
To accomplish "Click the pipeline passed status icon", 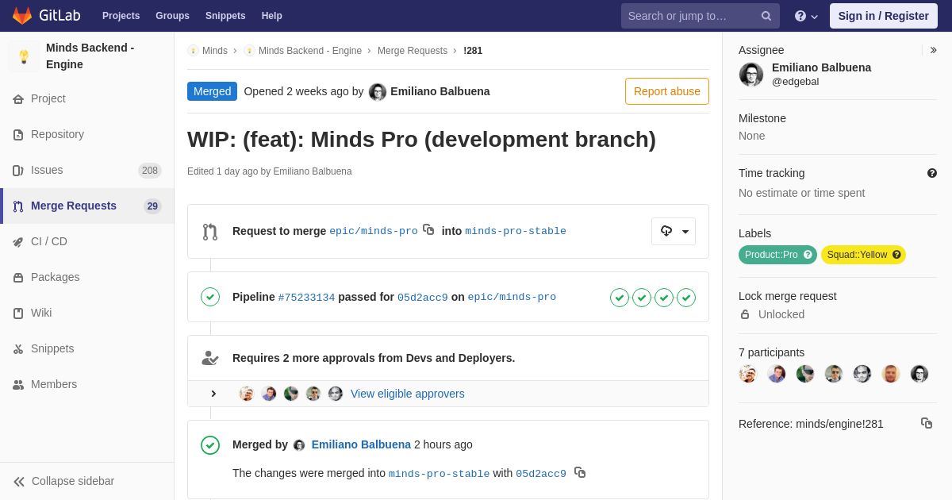I will (x=210, y=297).
